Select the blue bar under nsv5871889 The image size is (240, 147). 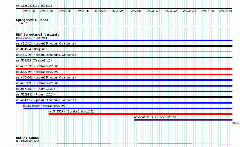pyautogui.click(x=124, y=91)
